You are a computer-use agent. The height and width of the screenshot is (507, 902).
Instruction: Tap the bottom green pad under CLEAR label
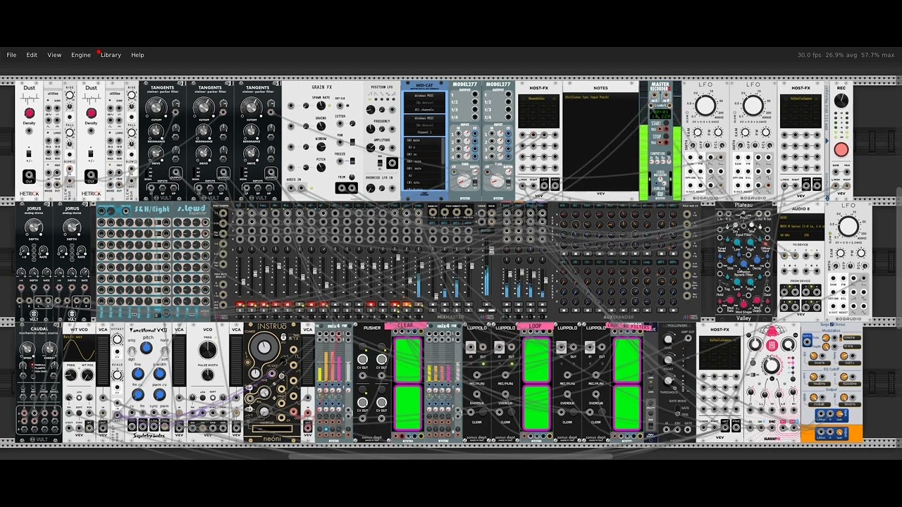407,407
